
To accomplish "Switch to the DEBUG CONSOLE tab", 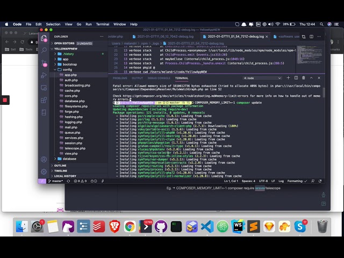I will coord(159,78).
